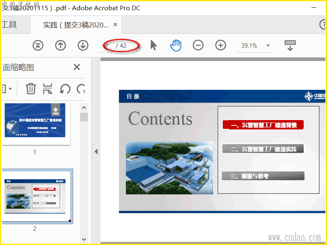Click the thumbnail page label 1
The width and height of the screenshot is (327, 245).
coord(35,152)
